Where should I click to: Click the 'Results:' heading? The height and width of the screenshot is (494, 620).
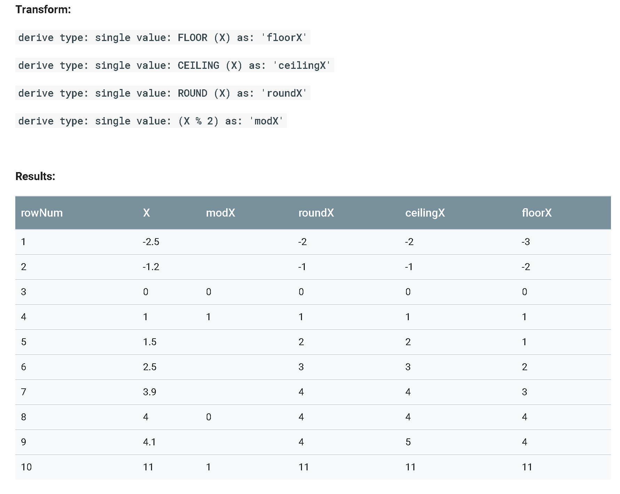click(35, 176)
